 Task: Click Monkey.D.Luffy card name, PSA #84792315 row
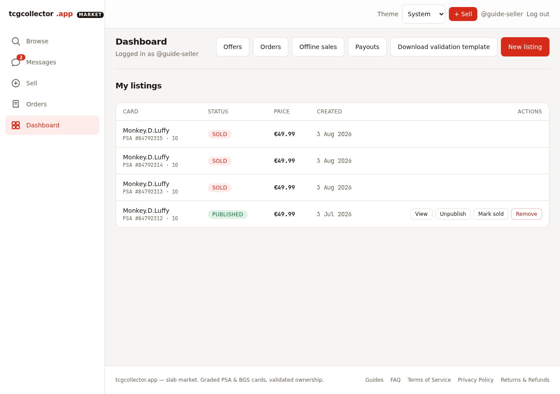(x=146, y=130)
